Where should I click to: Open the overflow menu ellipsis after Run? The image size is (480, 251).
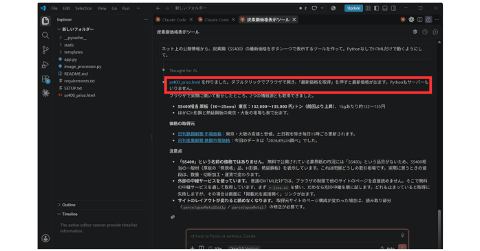coord(138,8)
